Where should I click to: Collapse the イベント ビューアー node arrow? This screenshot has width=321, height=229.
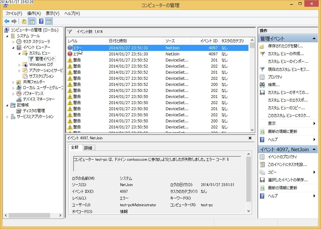click(13, 48)
